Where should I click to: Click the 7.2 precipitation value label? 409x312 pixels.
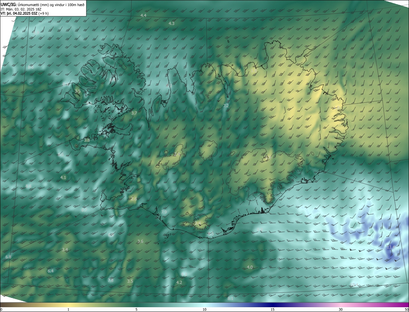click(x=226, y=106)
